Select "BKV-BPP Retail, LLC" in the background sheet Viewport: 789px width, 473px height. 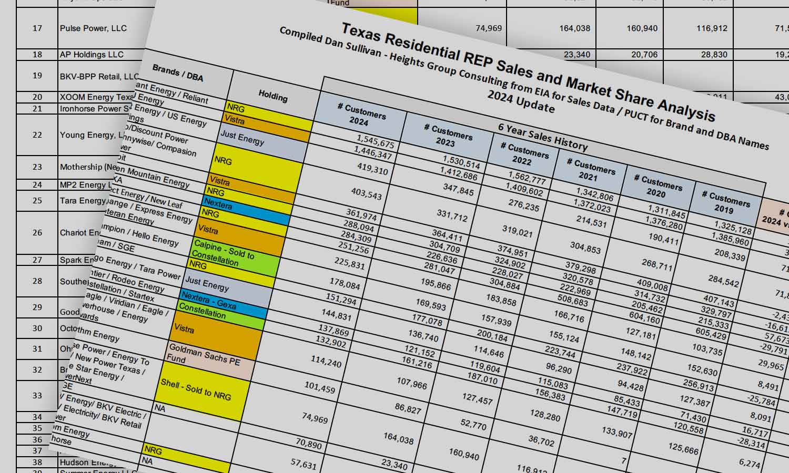[x=99, y=77]
